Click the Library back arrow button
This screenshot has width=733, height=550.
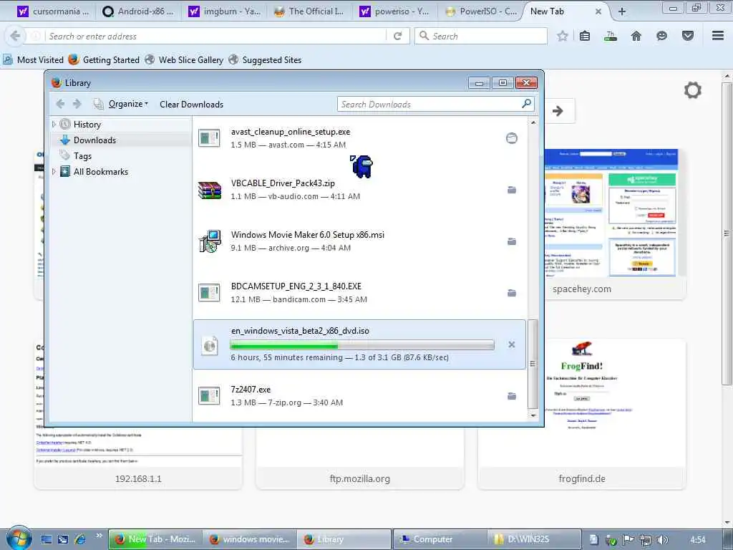[60, 104]
